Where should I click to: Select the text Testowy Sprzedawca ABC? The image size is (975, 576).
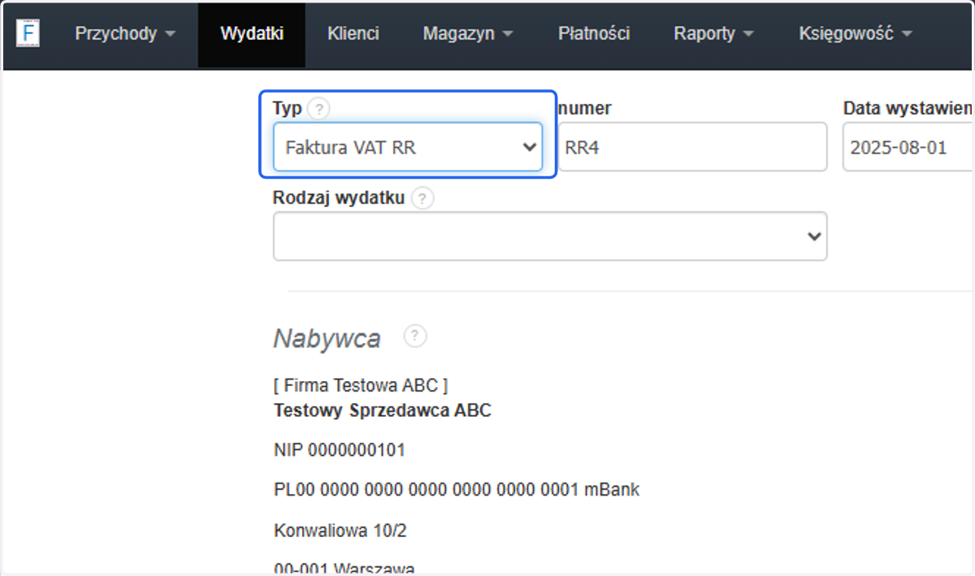click(383, 410)
